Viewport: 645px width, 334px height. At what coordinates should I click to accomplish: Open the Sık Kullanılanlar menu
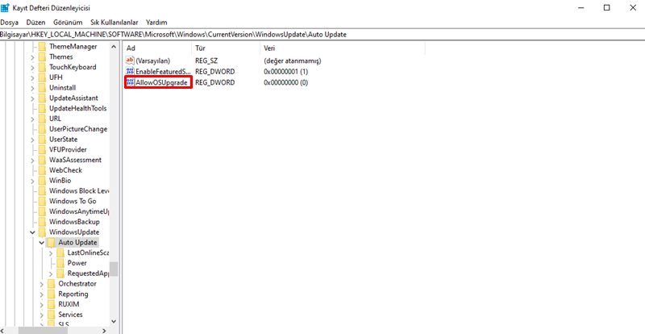[x=114, y=23]
